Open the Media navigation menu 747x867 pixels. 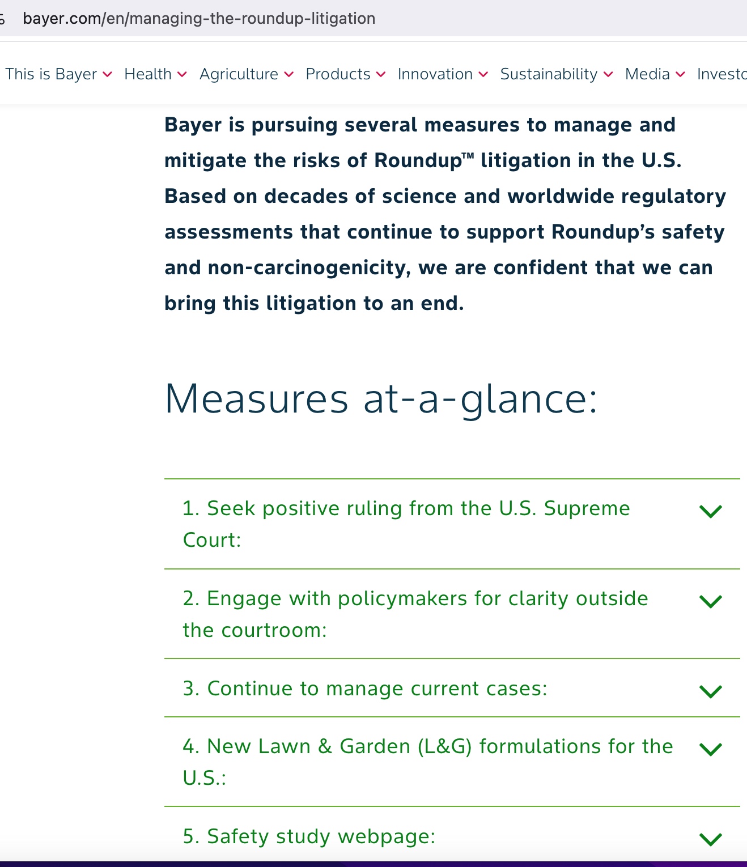[647, 74]
